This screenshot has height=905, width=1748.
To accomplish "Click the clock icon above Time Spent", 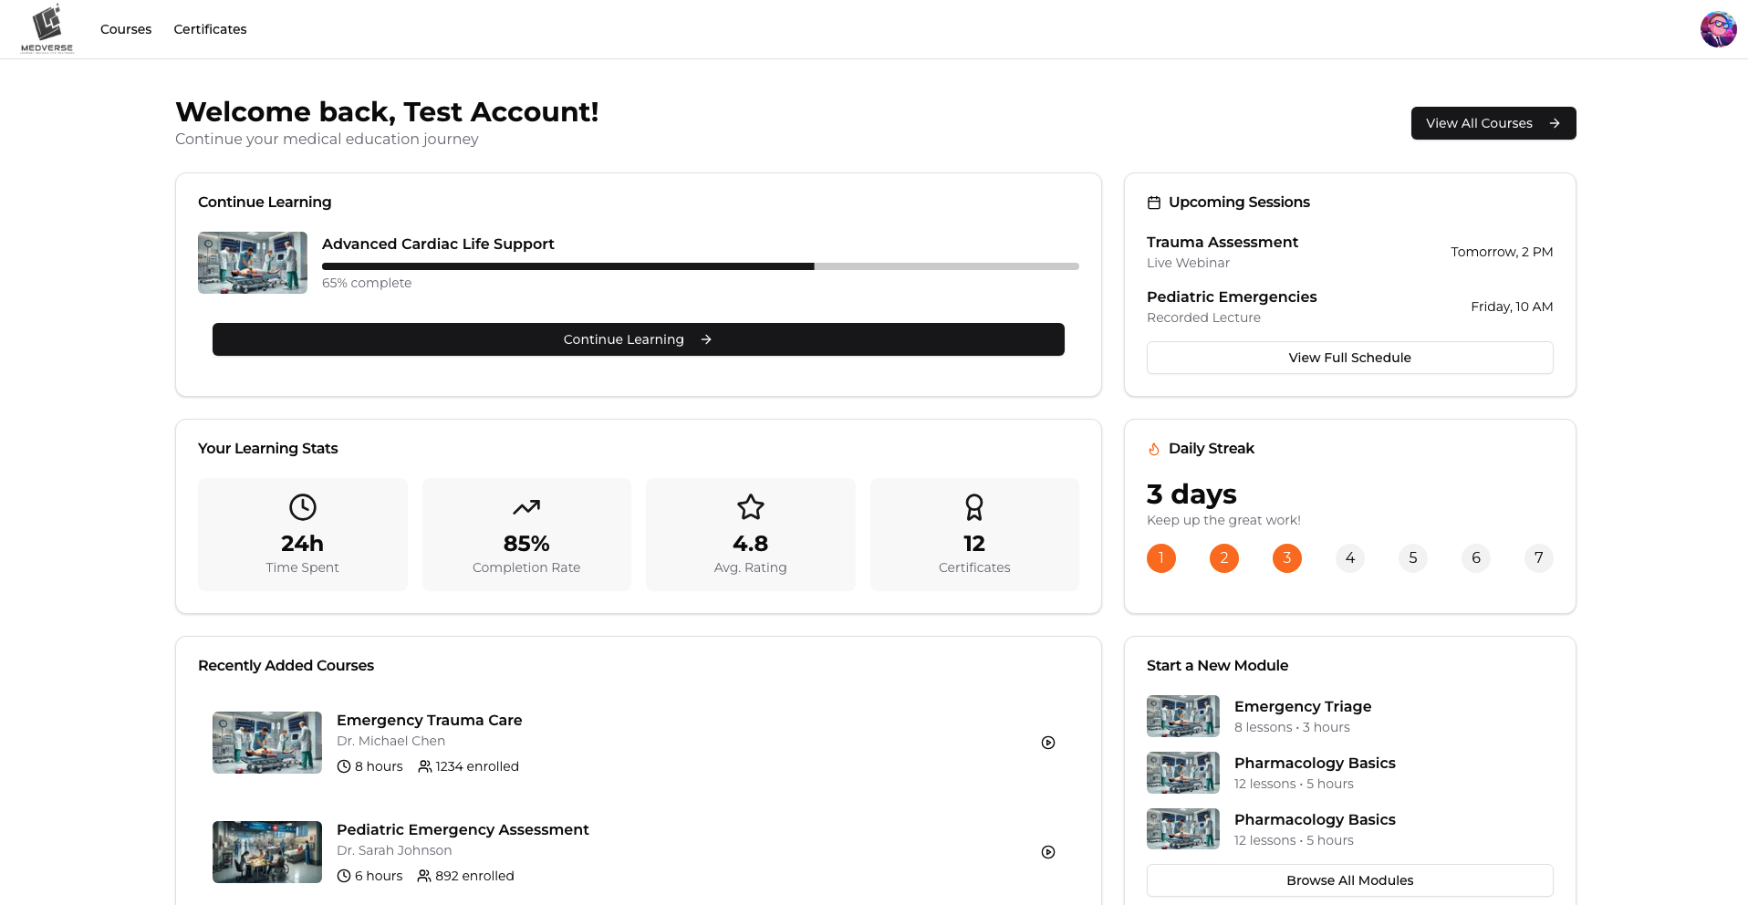I will point(302,507).
